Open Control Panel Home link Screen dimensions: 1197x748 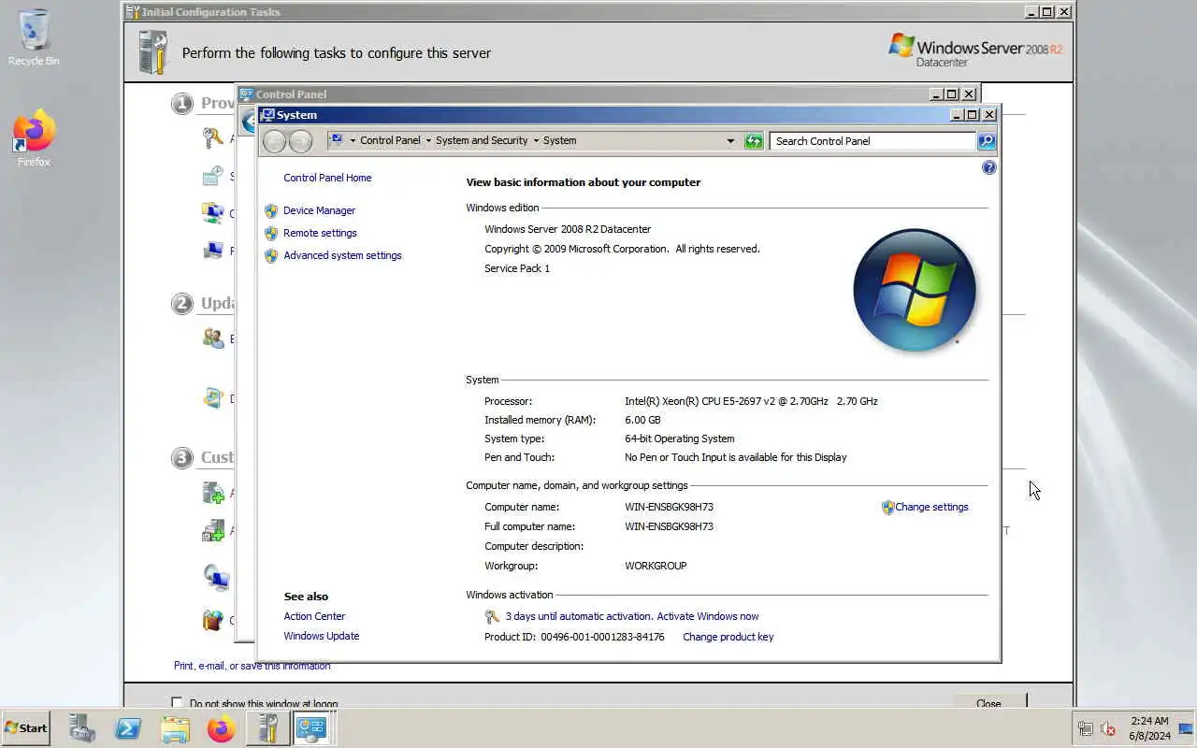point(327,178)
